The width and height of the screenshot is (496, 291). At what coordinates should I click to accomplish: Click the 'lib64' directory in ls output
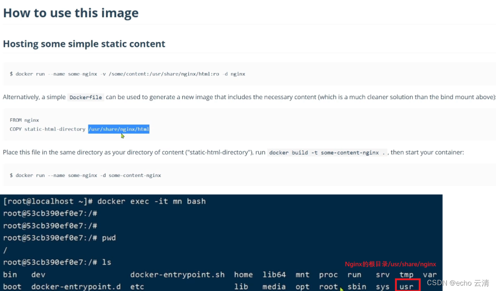click(274, 275)
